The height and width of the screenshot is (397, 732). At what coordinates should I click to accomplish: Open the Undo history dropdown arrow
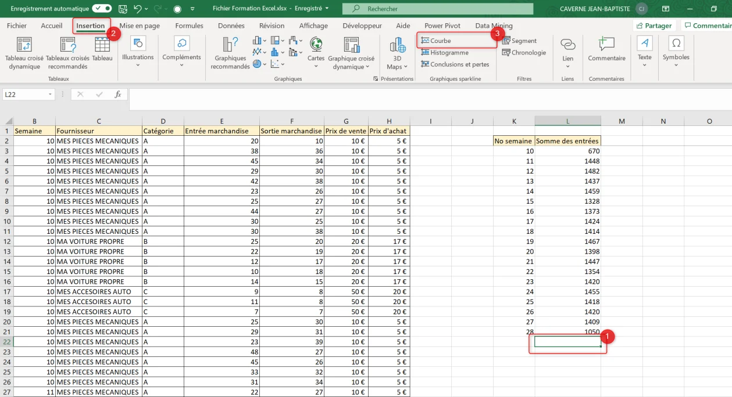click(x=146, y=9)
